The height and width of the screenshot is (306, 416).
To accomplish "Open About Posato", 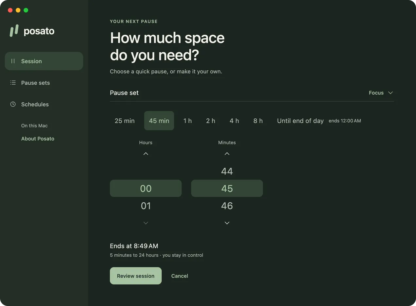I will point(38,139).
